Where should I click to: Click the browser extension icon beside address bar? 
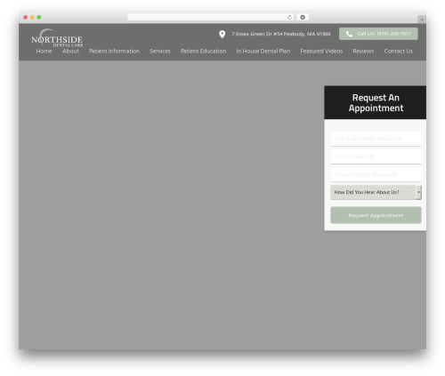pyautogui.click(x=303, y=17)
